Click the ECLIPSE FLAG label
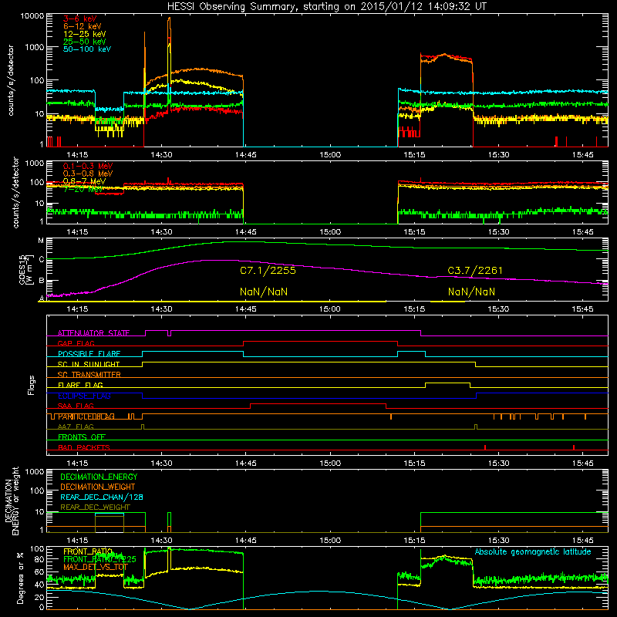617x617 pixels. pos(84,396)
